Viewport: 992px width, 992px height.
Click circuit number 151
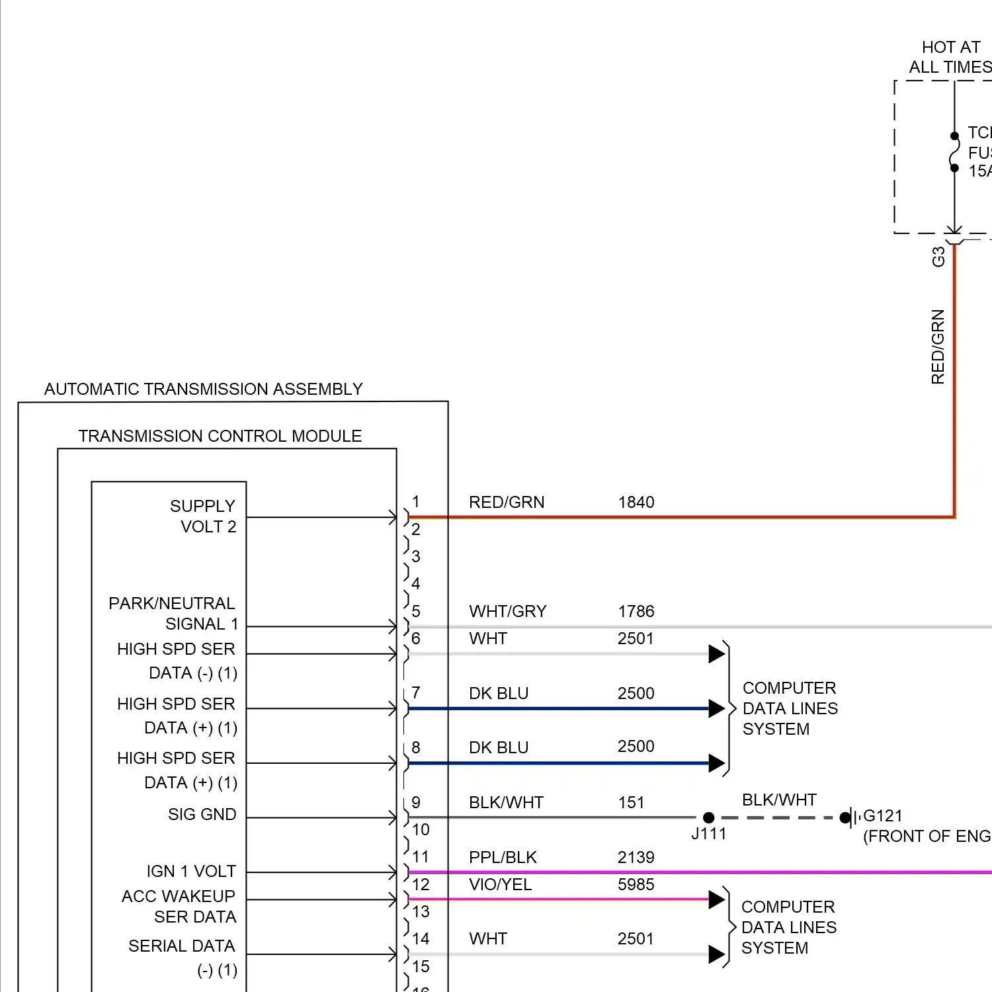[x=631, y=802]
